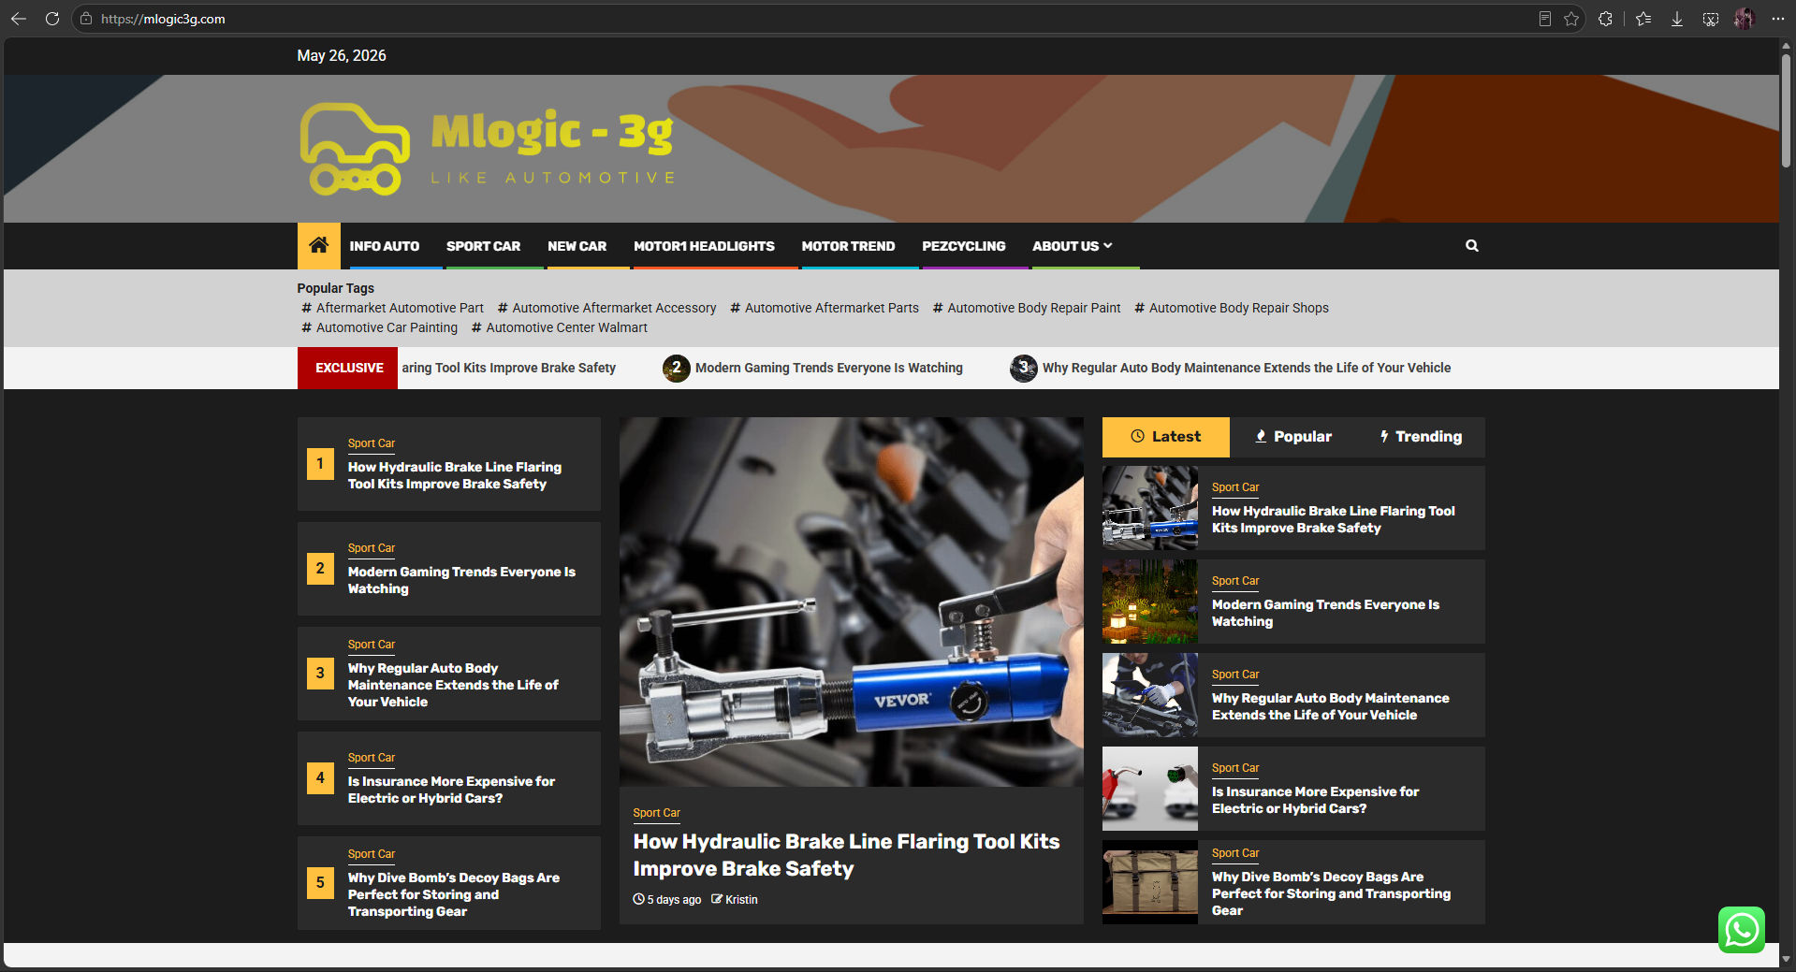Open the immersive reader icon in address bar
1796x972 pixels.
point(1544,19)
